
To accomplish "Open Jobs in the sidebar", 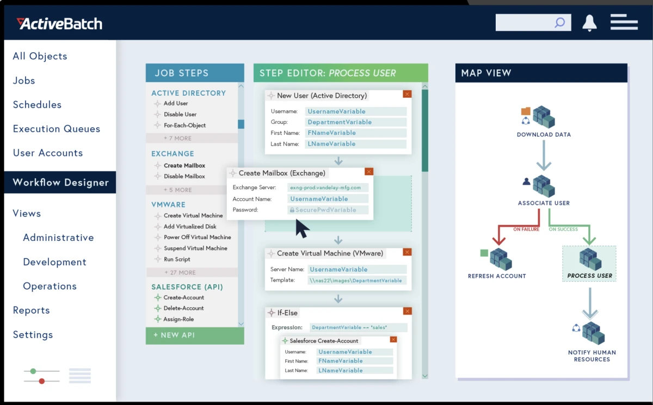I will coord(24,80).
